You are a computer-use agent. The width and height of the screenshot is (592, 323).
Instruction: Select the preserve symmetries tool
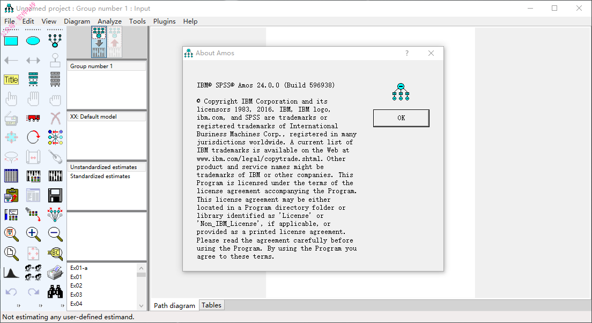[x=55, y=215]
